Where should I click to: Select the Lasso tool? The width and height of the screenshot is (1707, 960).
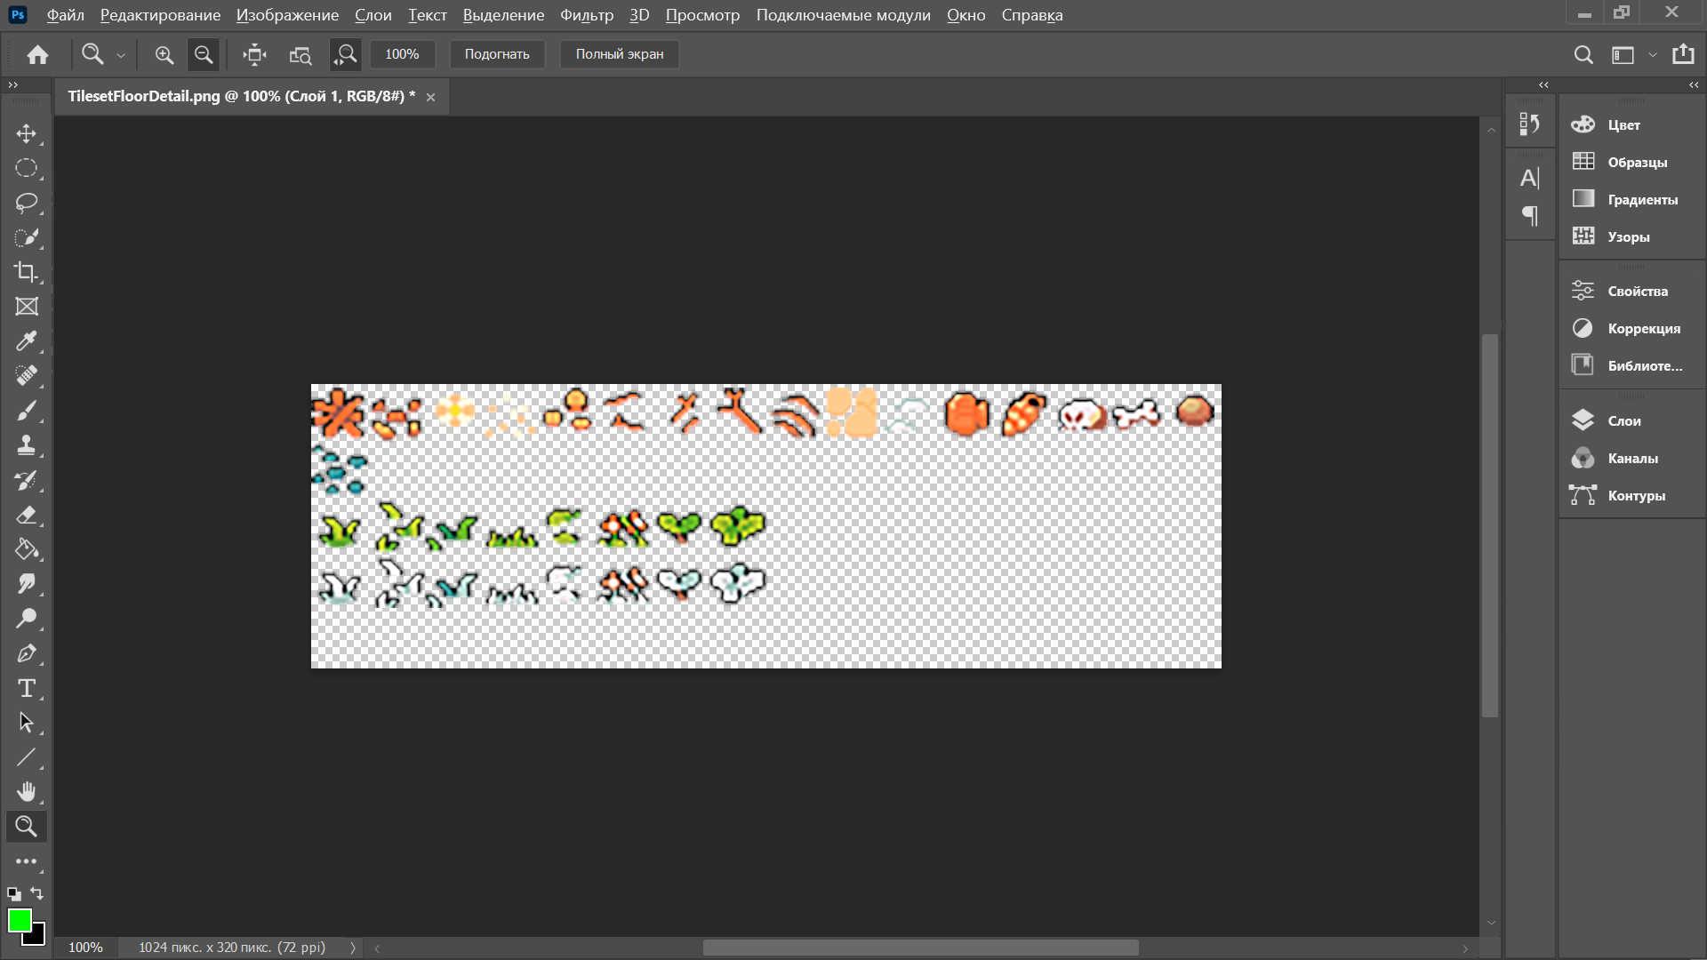[27, 203]
